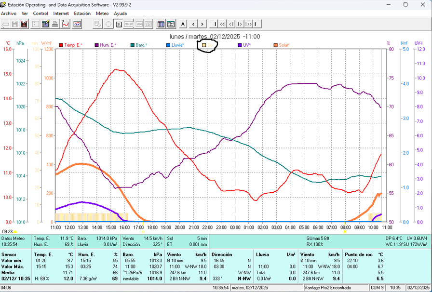Click the circled Sol legend swatch
432x292 pixels.
204,45
